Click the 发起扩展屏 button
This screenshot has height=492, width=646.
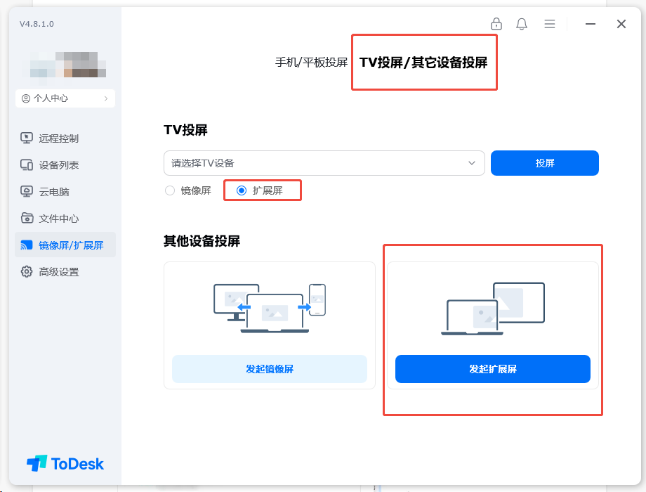492,368
